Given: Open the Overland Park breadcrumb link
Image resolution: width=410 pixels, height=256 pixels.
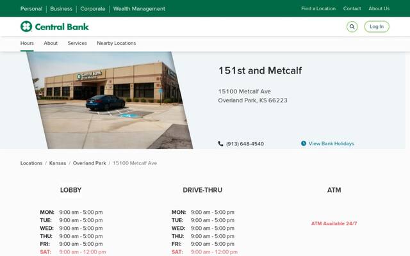Looking at the screenshot, I should tap(90, 163).
